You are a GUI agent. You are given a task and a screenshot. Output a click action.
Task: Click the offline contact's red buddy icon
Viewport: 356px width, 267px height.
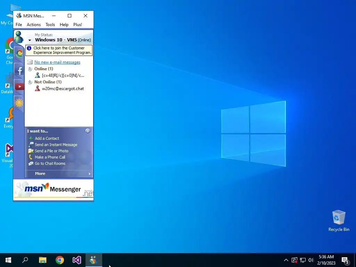(38, 88)
